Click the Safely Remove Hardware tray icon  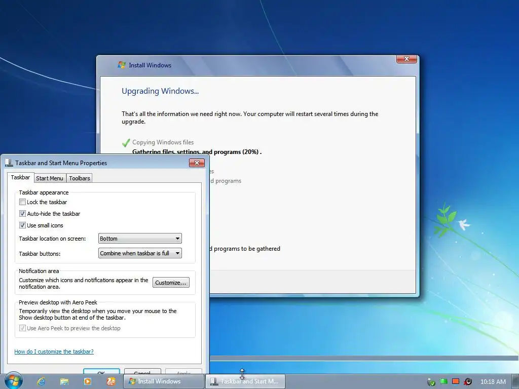pyautogui.click(x=431, y=382)
